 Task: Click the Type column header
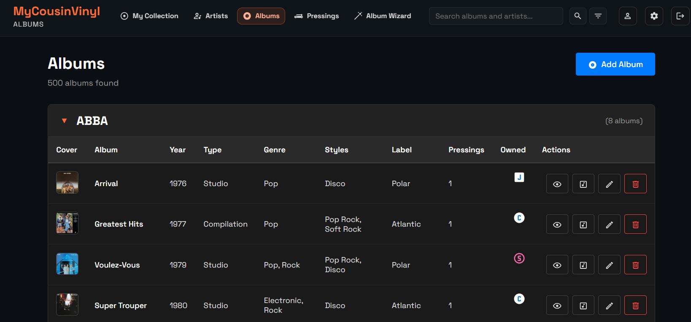(213, 150)
